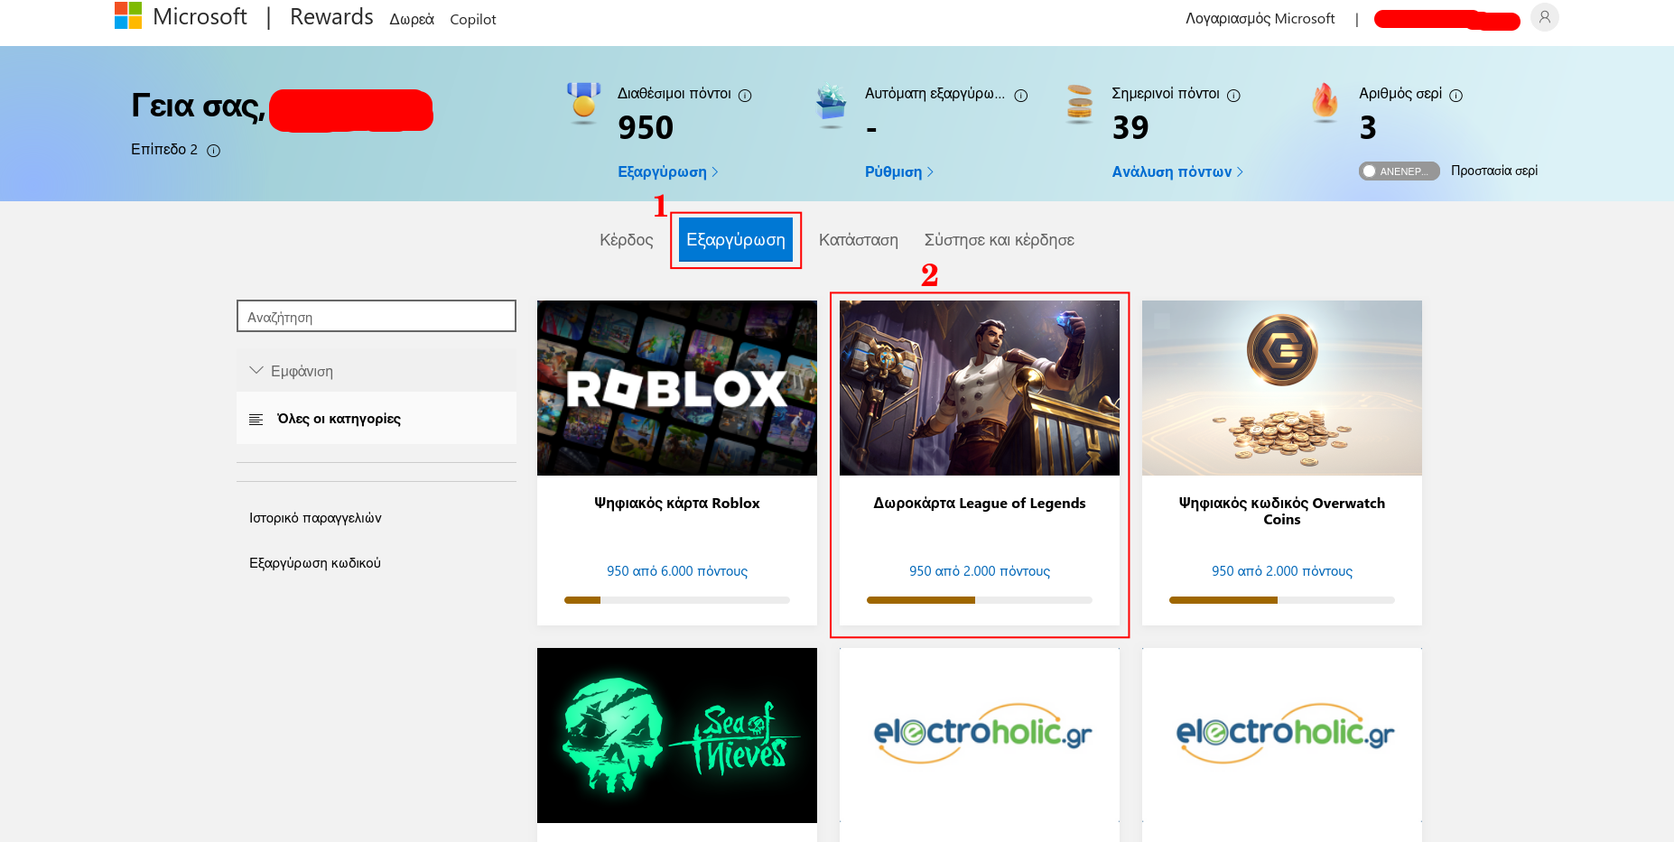Click the info icon next to Αυτόματη εξαργύρωση
The height and width of the screenshot is (842, 1674).
tap(1021, 96)
